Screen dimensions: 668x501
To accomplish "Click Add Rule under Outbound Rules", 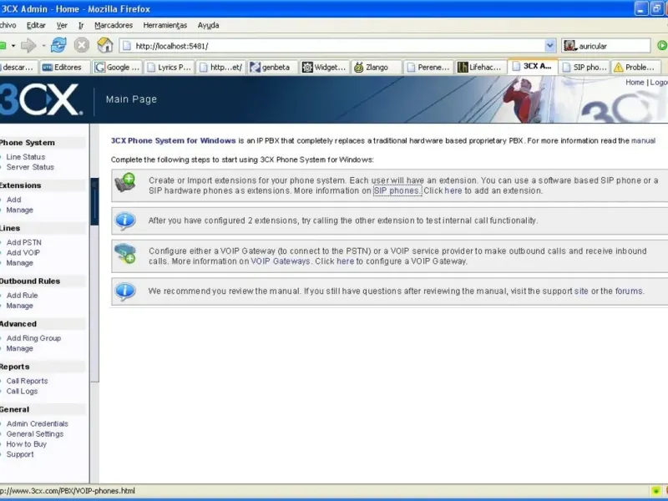I will coord(23,296).
